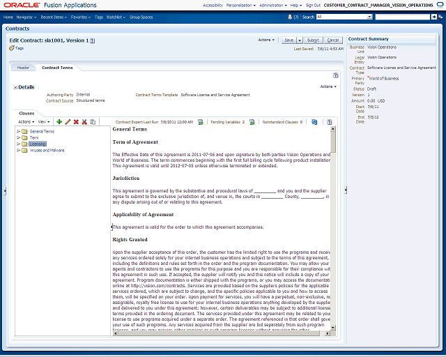This screenshot has height=357, width=446.
Task: Click help icon next to Edit Contract title
Action: click(93, 40)
